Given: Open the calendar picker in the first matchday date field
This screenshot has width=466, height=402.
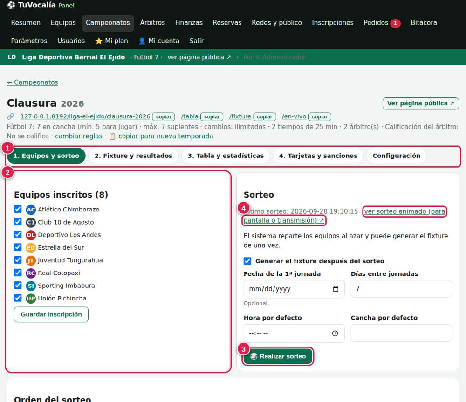Looking at the screenshot, I should pyautogui.click(x=336, y=289).
